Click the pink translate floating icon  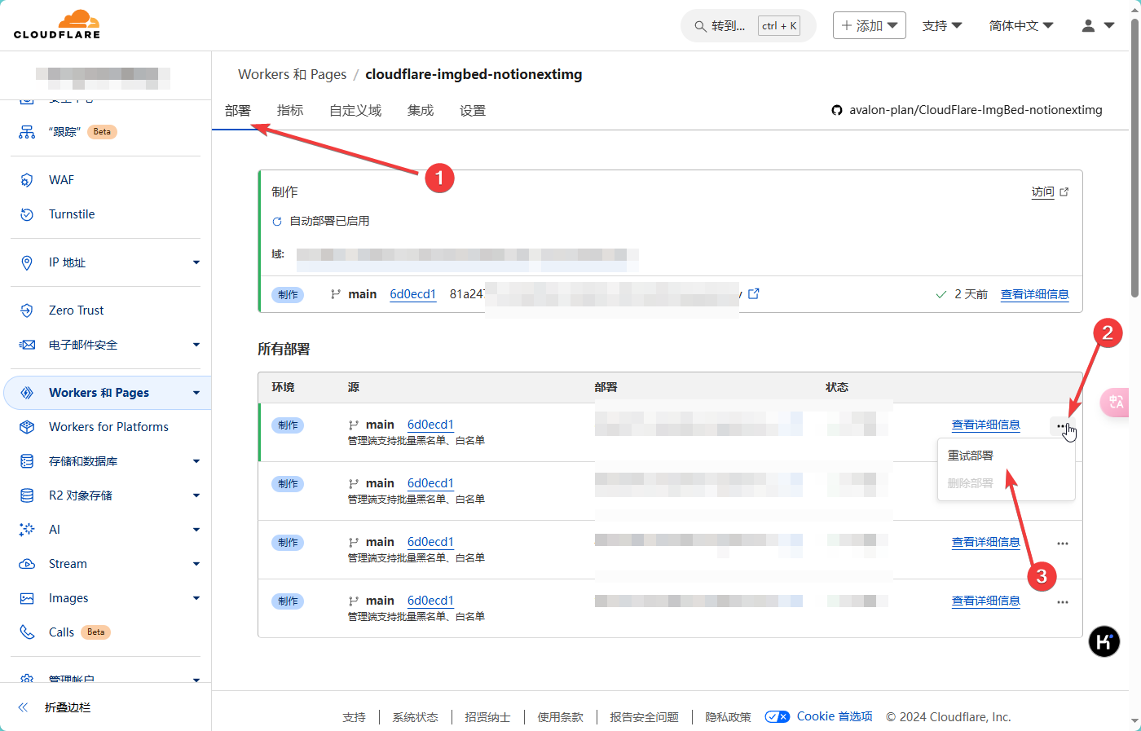coord(1114,402)
